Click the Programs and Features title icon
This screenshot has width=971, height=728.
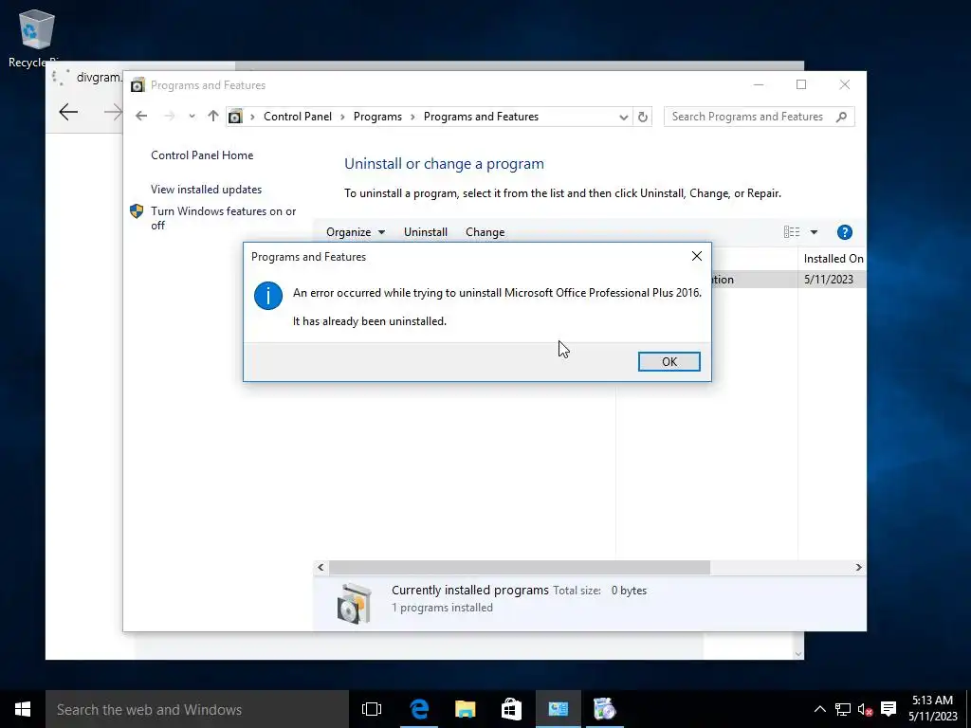pyautogui.click(x=137, y=84)
